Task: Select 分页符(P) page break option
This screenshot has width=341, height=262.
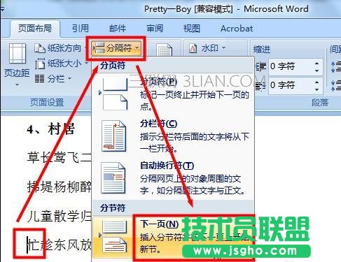Action: [x=173, y=93]
